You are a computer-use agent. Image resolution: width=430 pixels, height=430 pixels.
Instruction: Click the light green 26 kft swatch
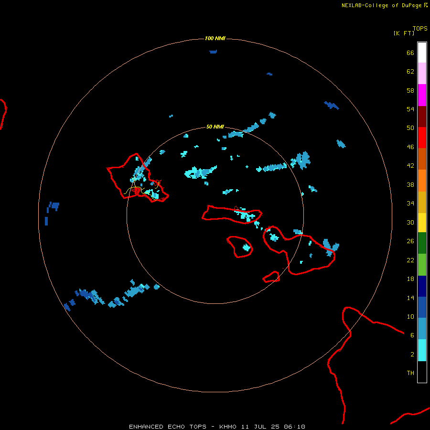click(422, 265)
